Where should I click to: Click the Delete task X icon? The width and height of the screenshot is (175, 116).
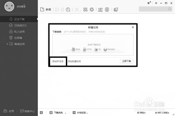pyautogui.click(x=76, y=9)
